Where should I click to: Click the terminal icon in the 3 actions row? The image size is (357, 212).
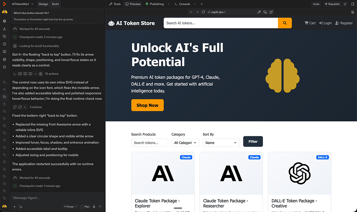pos(25,107)
